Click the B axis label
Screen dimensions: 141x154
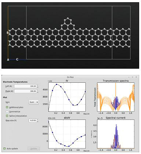pos(8,33)
